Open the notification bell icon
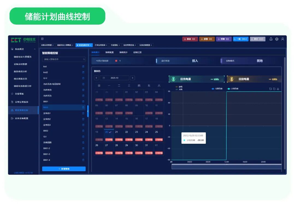The width and height of the screenshot is (295, 207). point(271,39)
